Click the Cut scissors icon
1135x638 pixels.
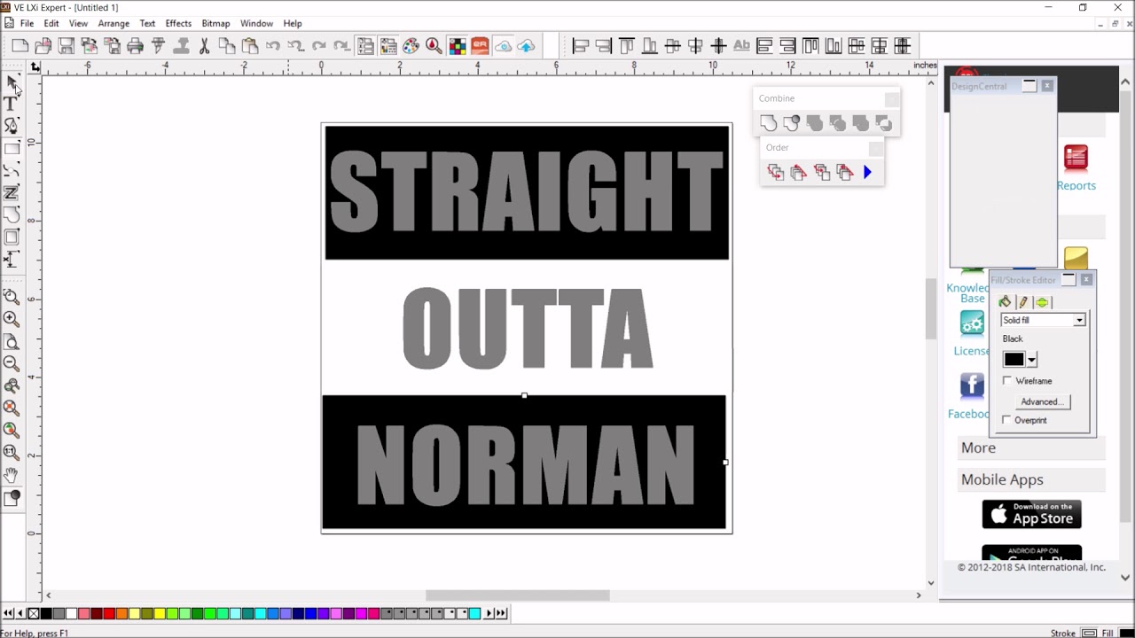[204, 46]
